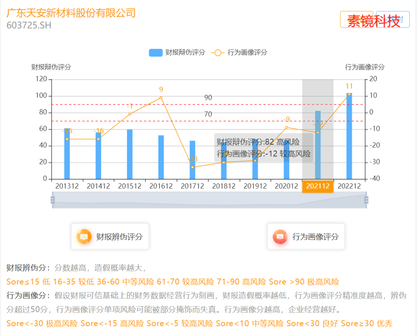Click the orange line point labeled 11
Viewport: 417px width, 335px height.
(x=349, y=94)
